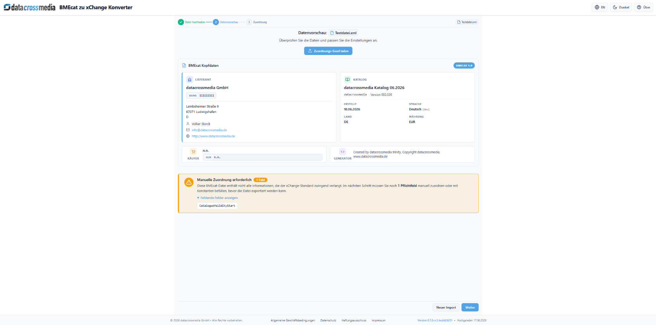Open the Über help dialog
Image resolution: width=656 pixels, height=325 pixels.
[644, 7]
